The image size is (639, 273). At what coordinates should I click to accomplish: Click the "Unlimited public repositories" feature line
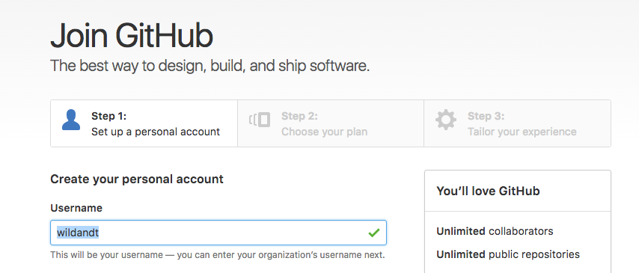(508, 254)
